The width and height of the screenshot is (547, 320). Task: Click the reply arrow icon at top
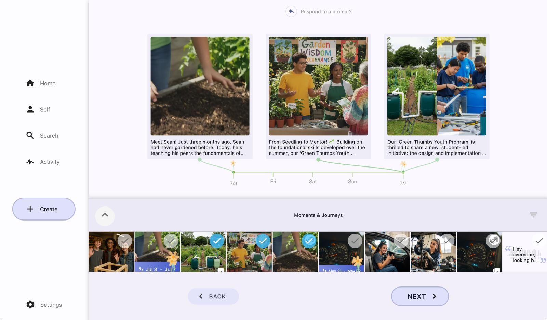291,12
